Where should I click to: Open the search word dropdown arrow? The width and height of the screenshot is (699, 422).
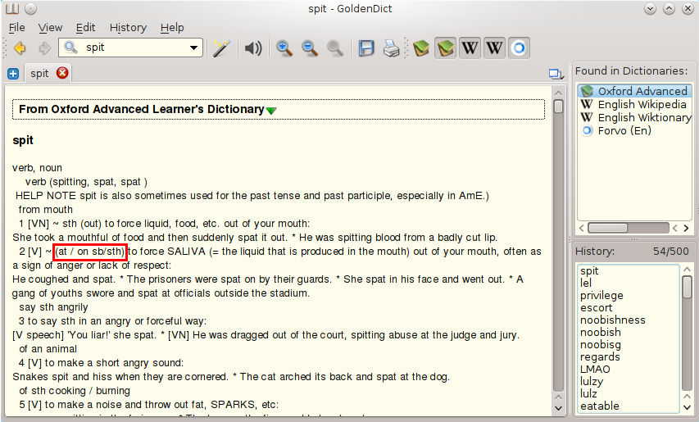coord(194,48)
